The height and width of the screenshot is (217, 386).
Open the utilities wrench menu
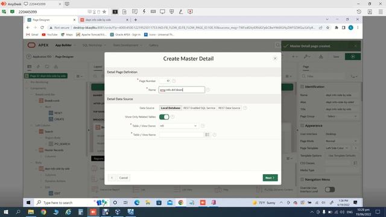307,57
